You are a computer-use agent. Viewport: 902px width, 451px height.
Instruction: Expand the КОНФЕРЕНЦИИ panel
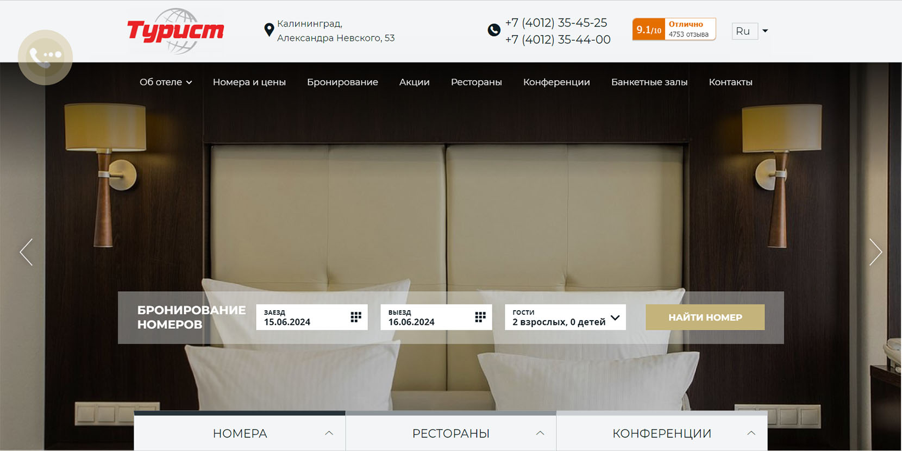[x=662, y=433]
